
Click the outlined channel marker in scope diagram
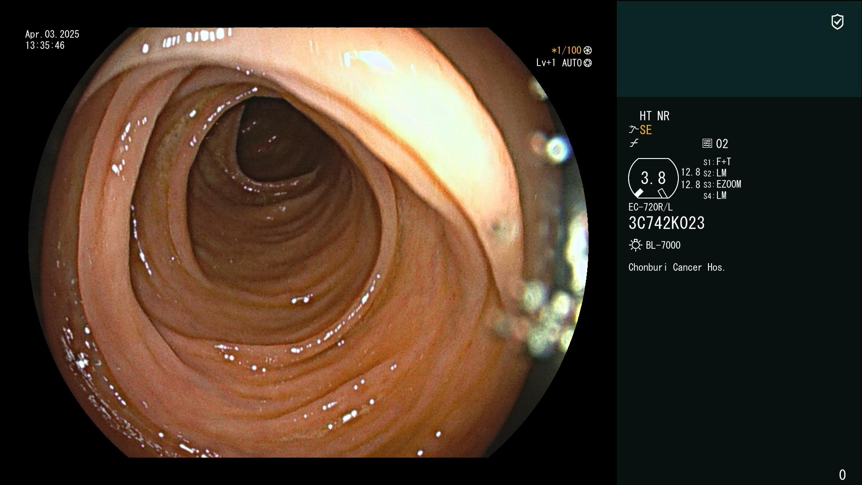tap(663, 193)
